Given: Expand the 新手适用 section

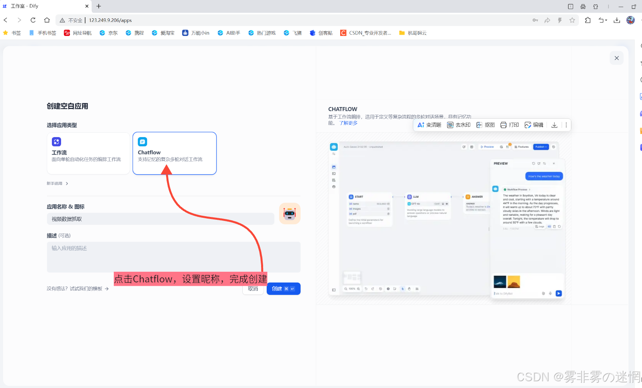Looking at the screenshot, I should (57, 183).
